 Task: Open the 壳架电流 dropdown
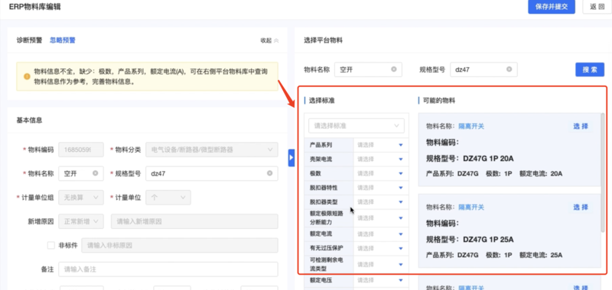click(x=381, y=159)
